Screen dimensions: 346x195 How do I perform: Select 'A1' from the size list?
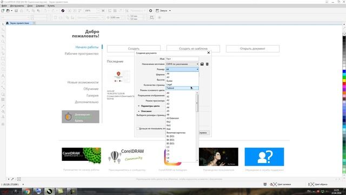tap(181, 96)
